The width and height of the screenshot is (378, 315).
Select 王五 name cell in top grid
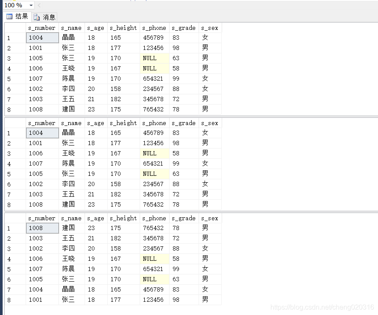[x=72, y=99]
